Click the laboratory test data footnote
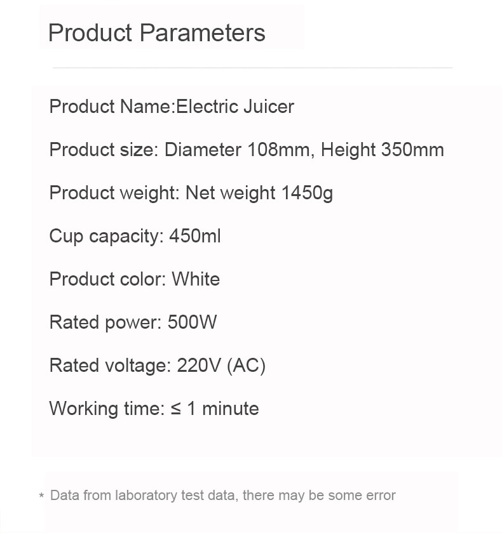Image resolution: width=502 pixels, height=533 pixels. coord(223,496)
